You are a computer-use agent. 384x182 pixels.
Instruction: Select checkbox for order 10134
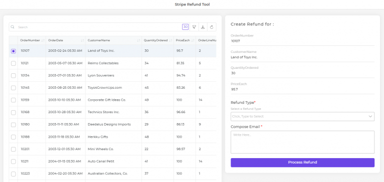click(13, 75)
